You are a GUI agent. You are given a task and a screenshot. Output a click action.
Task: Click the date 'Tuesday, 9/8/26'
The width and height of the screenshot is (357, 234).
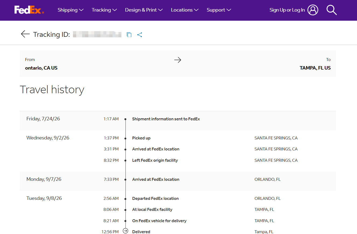coord(44,198)
